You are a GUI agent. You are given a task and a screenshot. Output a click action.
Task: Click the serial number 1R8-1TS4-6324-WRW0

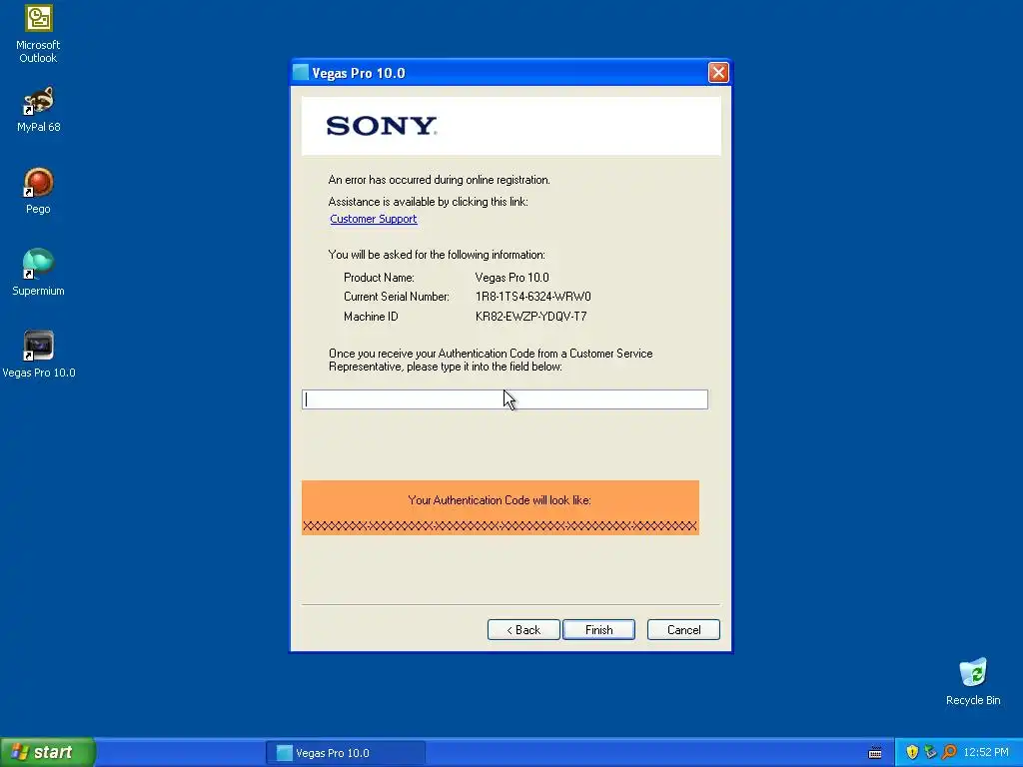tap(533, 297)
